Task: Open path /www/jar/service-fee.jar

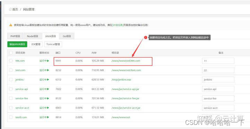Action: click(x=125, y=98)
